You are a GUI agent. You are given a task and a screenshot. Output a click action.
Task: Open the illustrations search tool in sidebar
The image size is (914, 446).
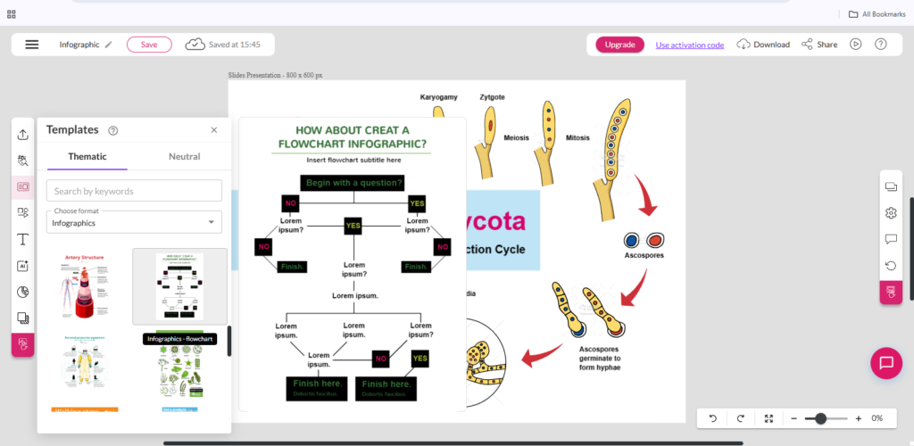point(22,161)
